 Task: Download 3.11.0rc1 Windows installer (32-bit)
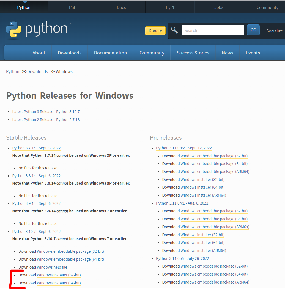pos(202,235)
